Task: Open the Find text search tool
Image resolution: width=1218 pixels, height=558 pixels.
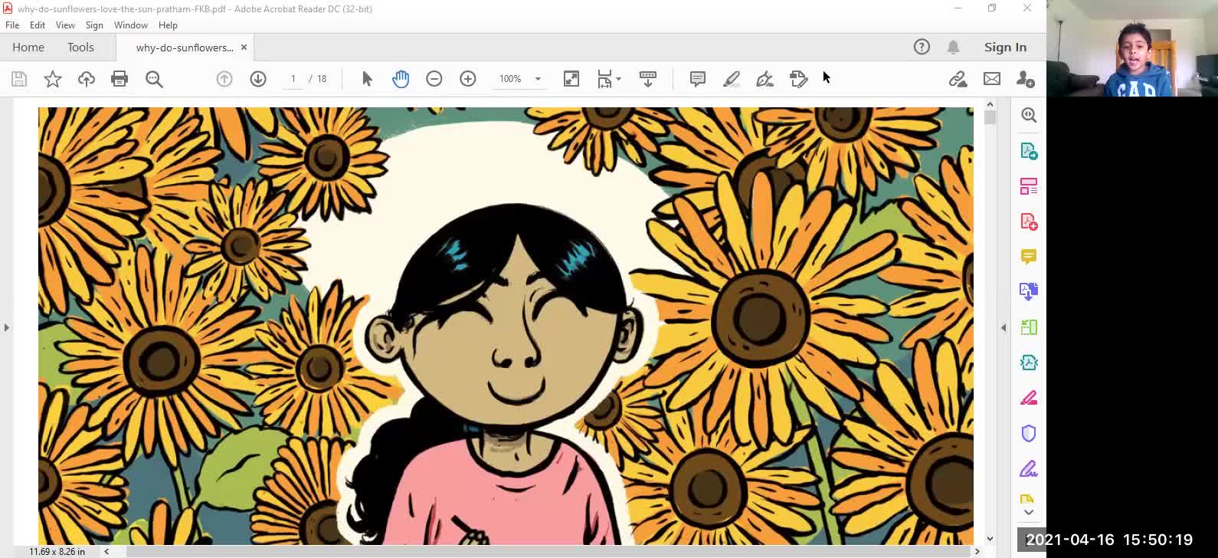Action: [154, 79]
